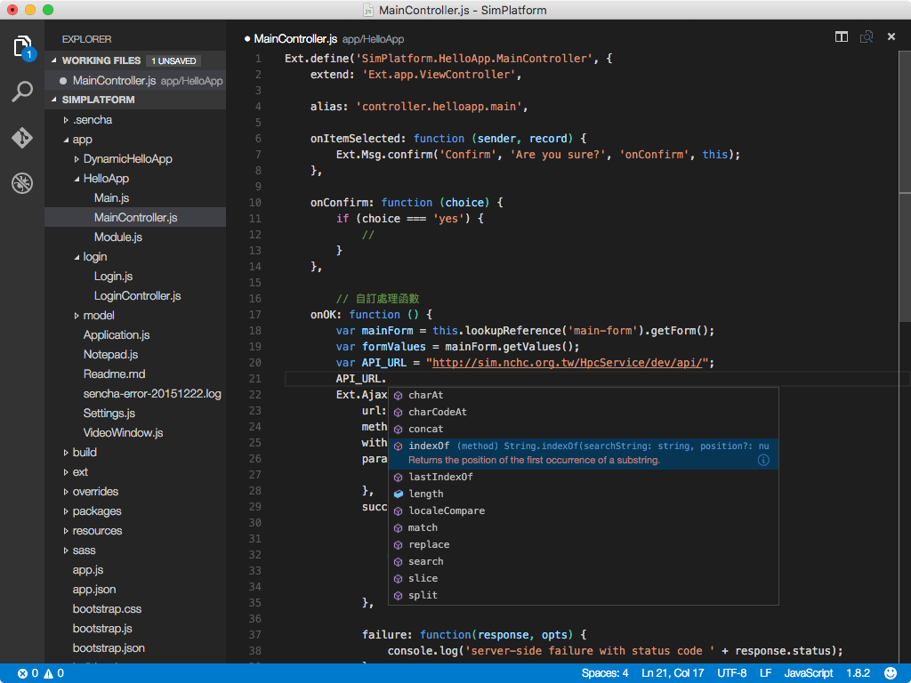Expand the DynamicHelloApp folder

point(127,158)
